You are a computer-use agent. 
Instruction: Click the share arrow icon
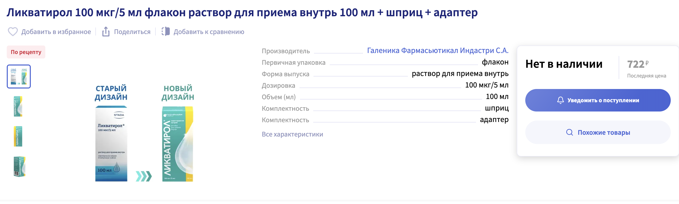click(x=106, y=31)
